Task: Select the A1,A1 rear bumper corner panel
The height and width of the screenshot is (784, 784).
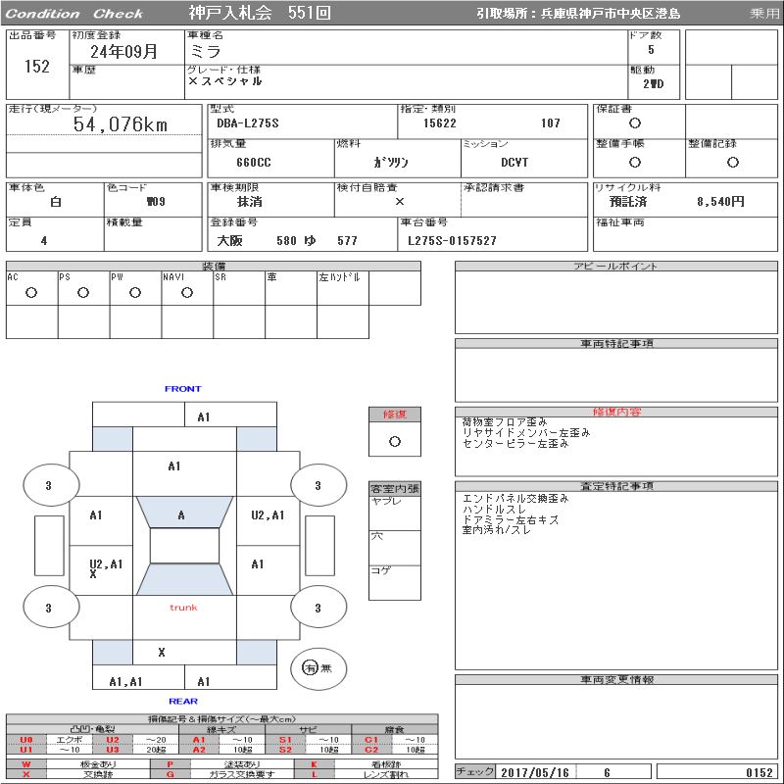Action: [126, 681]
